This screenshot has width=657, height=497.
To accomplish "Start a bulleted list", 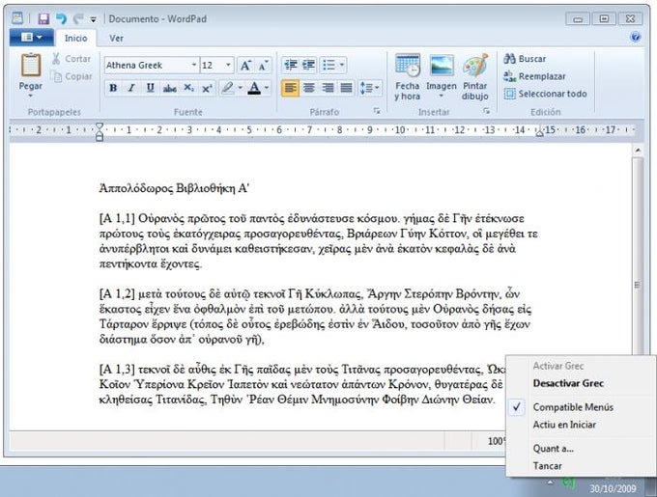I will pyautogui.click(x=328, y=65).
